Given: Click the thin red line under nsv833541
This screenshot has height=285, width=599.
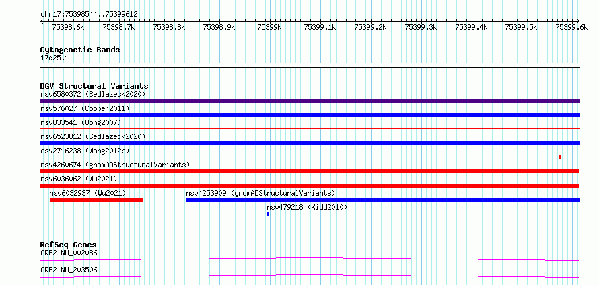Looking at the screenshot, I should tap(310, 129).
